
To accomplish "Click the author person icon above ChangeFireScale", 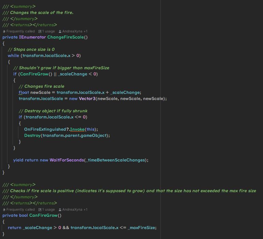I will point(60,31).
